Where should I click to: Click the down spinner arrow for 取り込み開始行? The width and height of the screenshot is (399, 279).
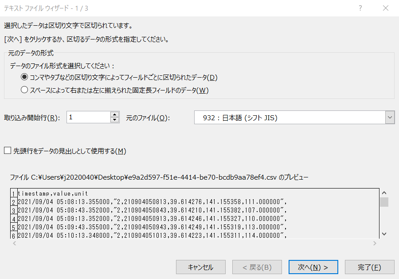(x=114, y=119)
